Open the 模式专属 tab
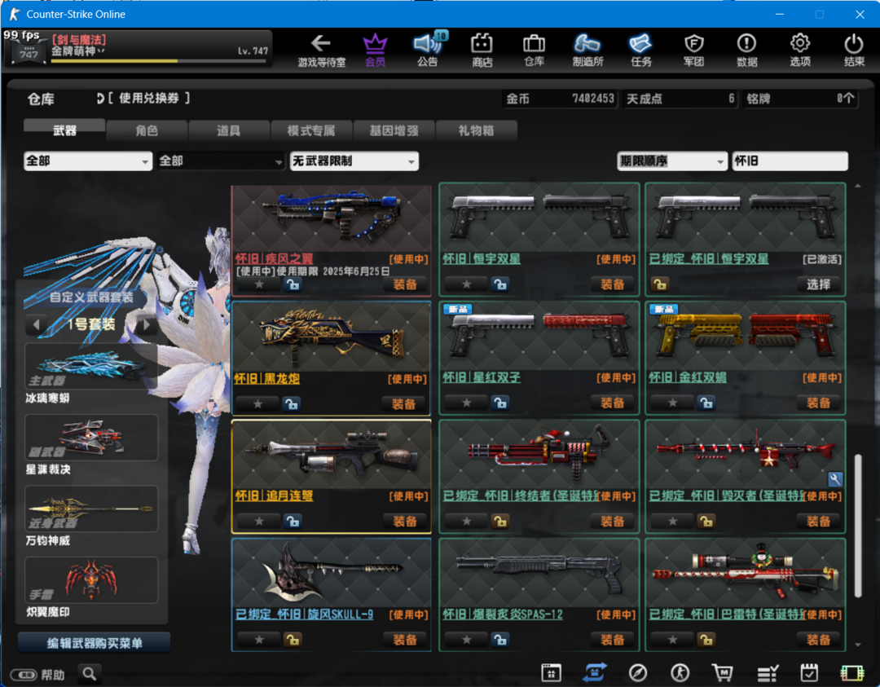Viewport: 880px width, 687px height. point(311,130)
